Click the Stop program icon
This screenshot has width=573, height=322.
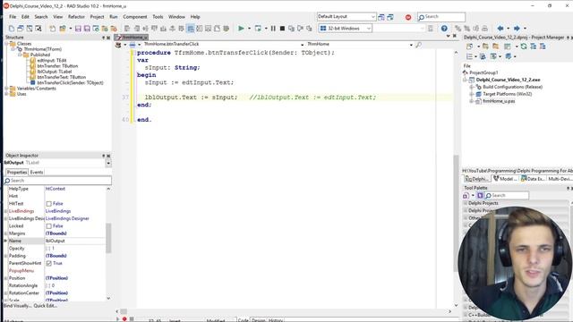(282, 28)
